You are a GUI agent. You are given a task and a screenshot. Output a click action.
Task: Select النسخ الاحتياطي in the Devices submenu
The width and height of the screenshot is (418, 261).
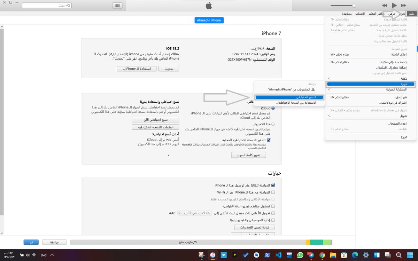[x=289, y=97]
